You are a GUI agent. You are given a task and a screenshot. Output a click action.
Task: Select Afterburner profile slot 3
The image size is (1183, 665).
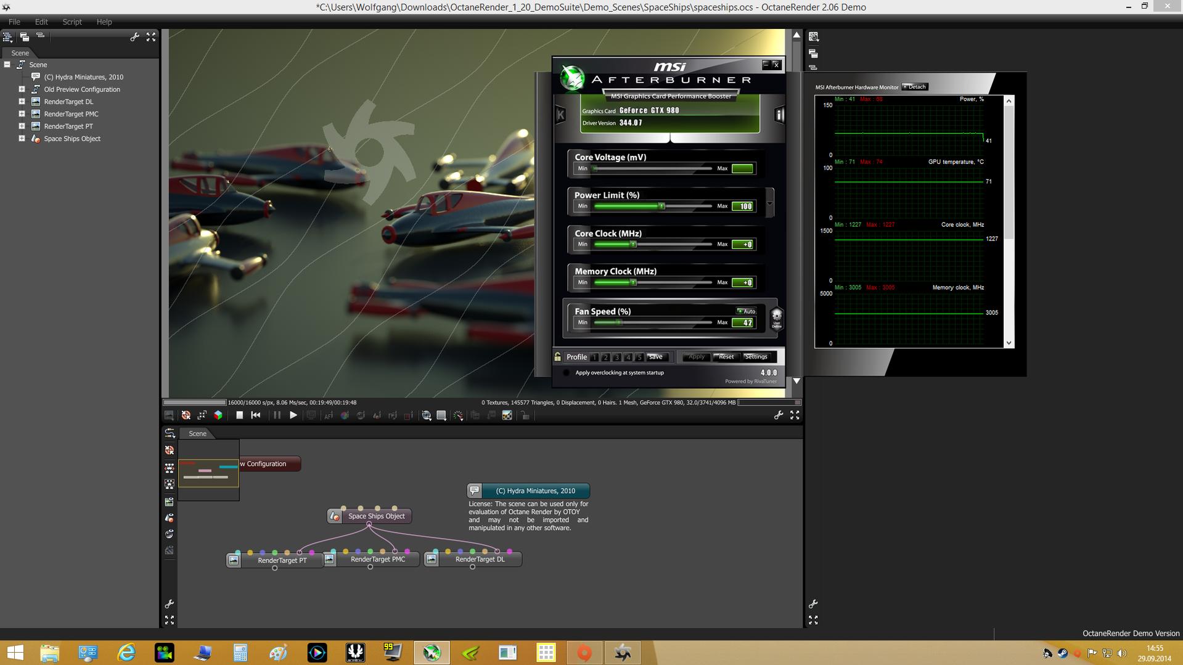tap(616, 357)
